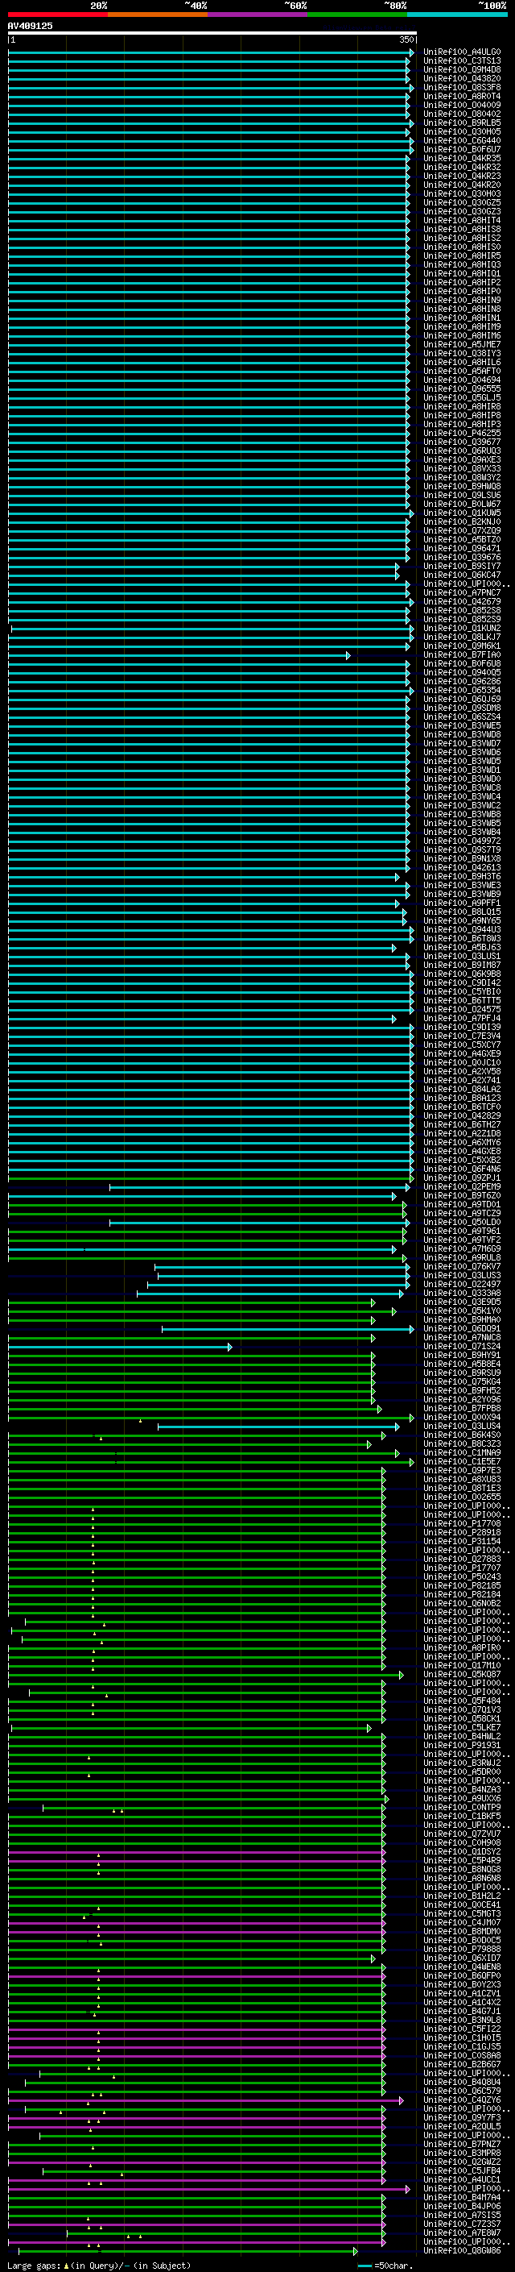Open UniRef100_B8LQ15 entry
The image size is (515, 2272).
[x=462, y=912]
